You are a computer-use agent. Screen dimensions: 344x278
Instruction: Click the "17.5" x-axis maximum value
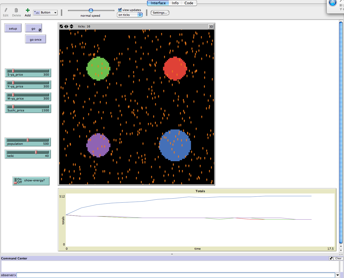(331, 249)
